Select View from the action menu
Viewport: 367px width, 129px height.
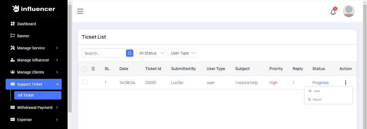[317, 91]
